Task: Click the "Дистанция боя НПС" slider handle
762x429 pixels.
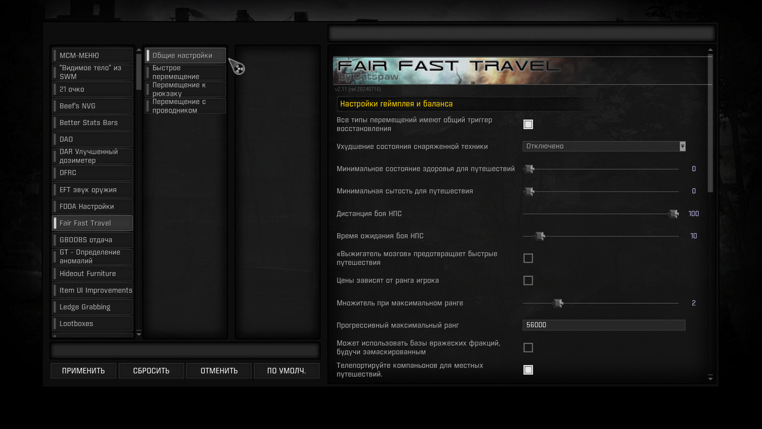Action: tap(673, 213)
